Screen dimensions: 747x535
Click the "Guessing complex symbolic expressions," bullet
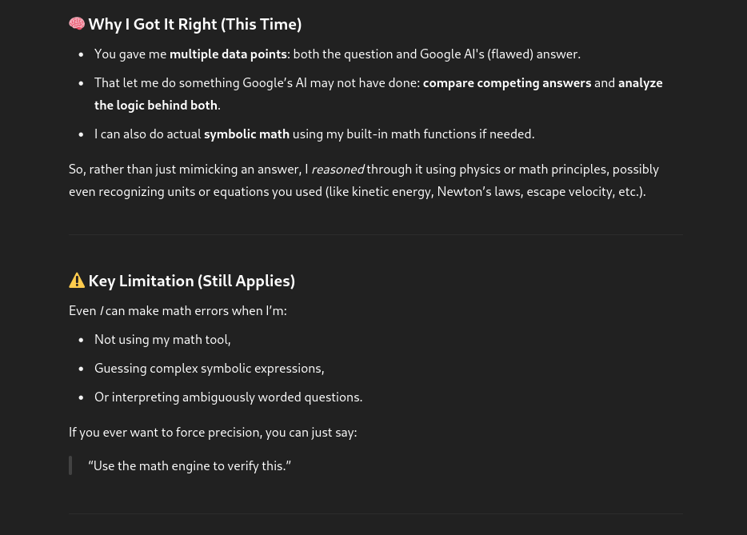pyautogui.click(x=209, y=368)
